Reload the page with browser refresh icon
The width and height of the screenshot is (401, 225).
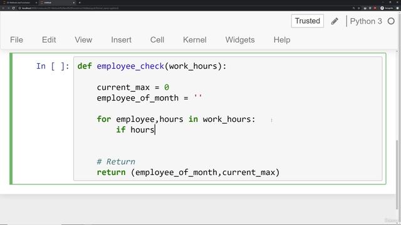[x=14, y=8]
